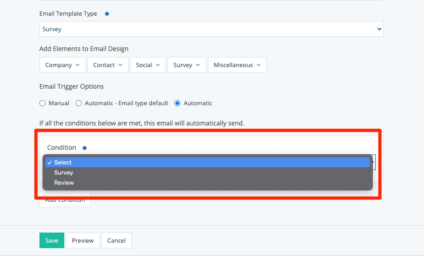The width and height of the screenshot is (424, 256).
Task: Choose Review from the Condition list
Action: pos(64,182)
